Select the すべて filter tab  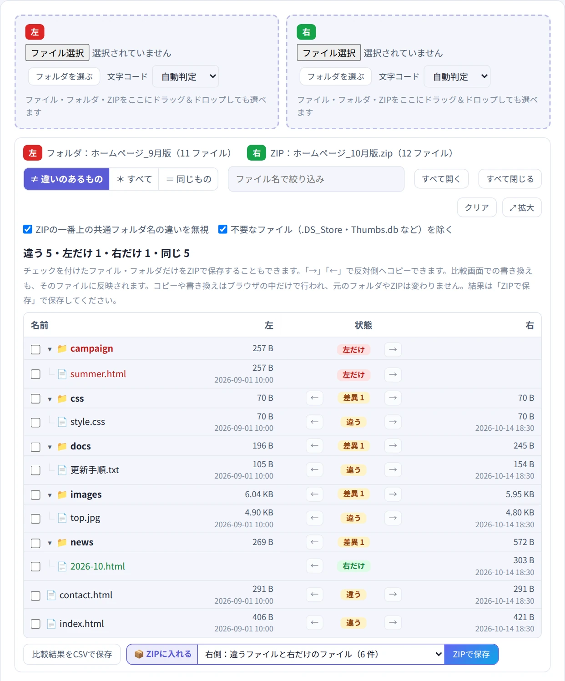pyautogui.click(x=134, y=179)
